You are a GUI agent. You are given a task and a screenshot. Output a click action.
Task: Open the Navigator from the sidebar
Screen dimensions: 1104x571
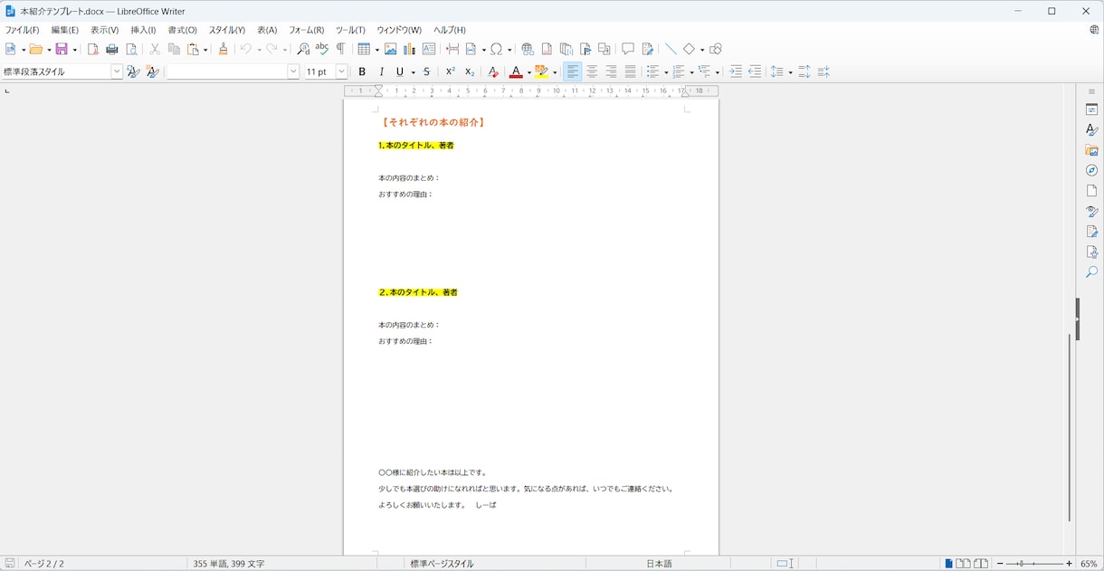pyautogui.click(x=1092, y=171)
